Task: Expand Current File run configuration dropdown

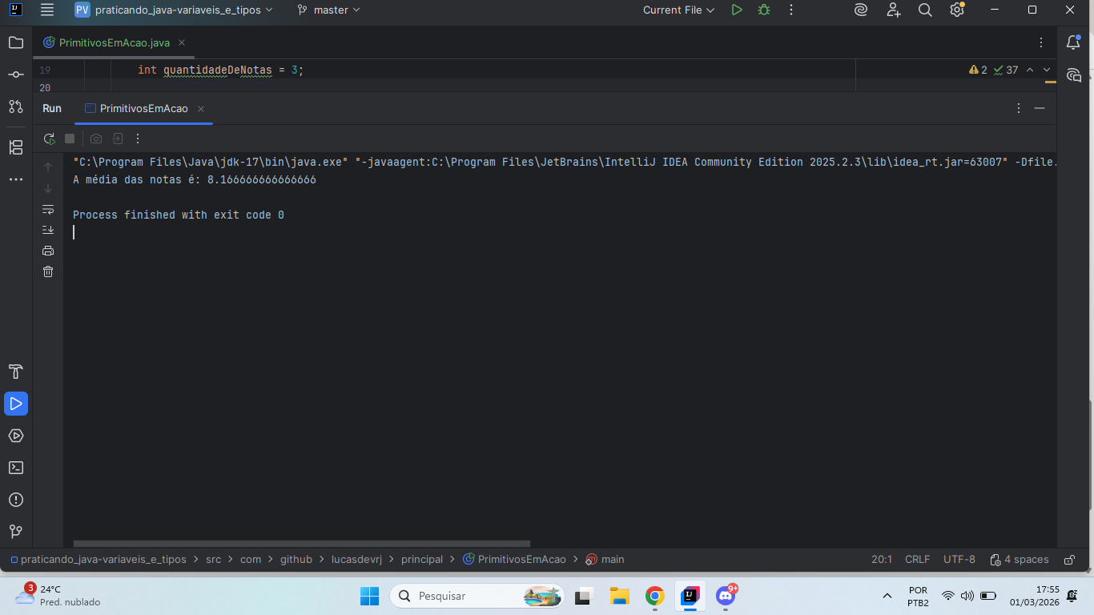Action: click(x=678, y=10)
